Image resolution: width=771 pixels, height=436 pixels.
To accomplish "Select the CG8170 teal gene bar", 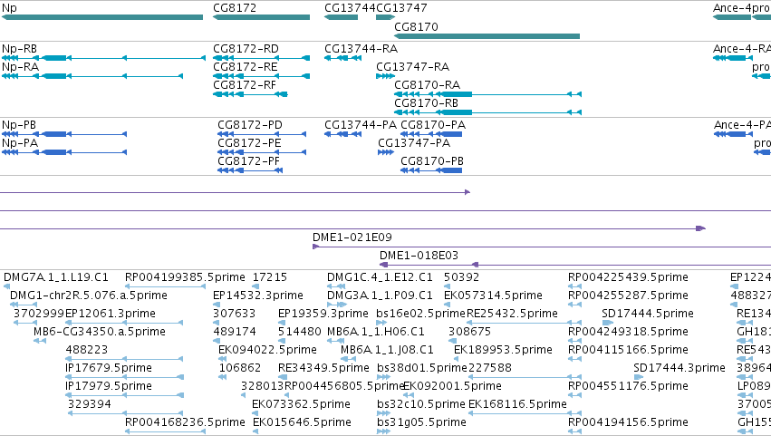I will pos(487,36).
